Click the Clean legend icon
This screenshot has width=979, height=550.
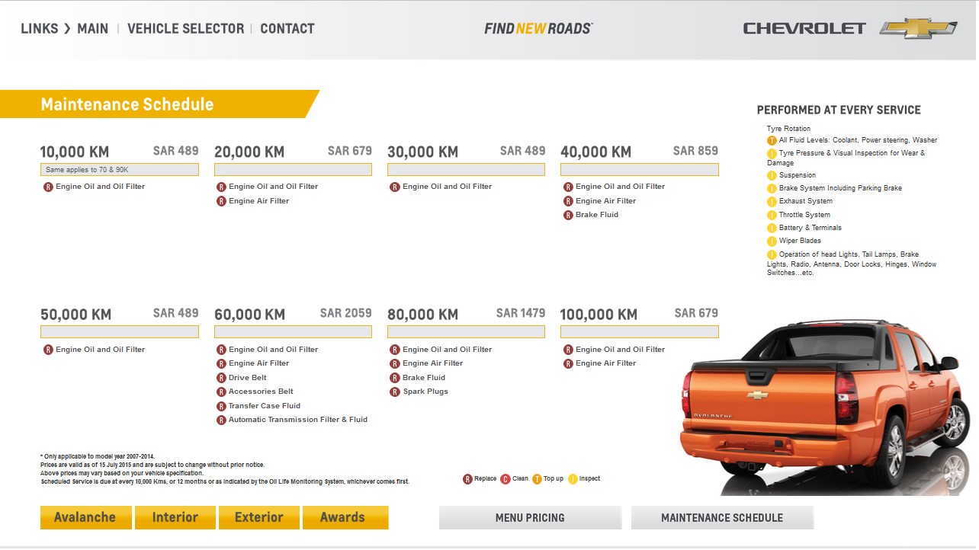[x=506, y=479]
